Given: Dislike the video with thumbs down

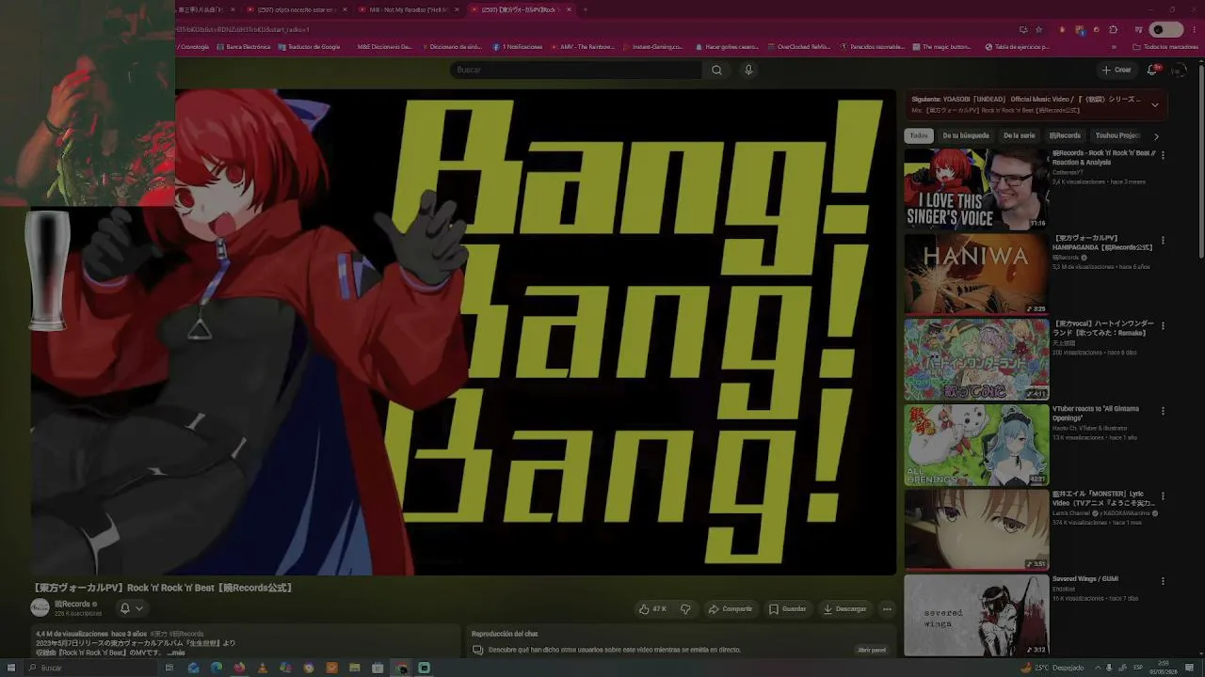Looking at the screenshot, I should tap(685, 608).
